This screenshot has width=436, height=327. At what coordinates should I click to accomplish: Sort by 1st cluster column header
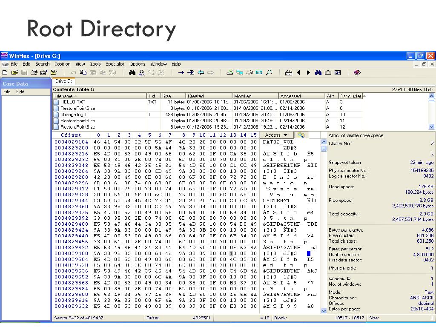[x=351, y=96]
